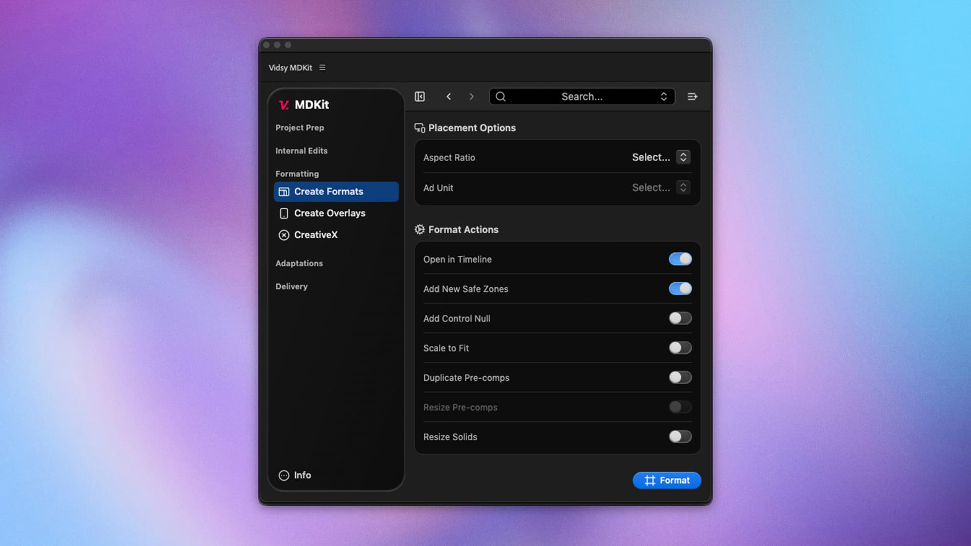
Task: Click the Format button
Action: (x=667, y=480)
